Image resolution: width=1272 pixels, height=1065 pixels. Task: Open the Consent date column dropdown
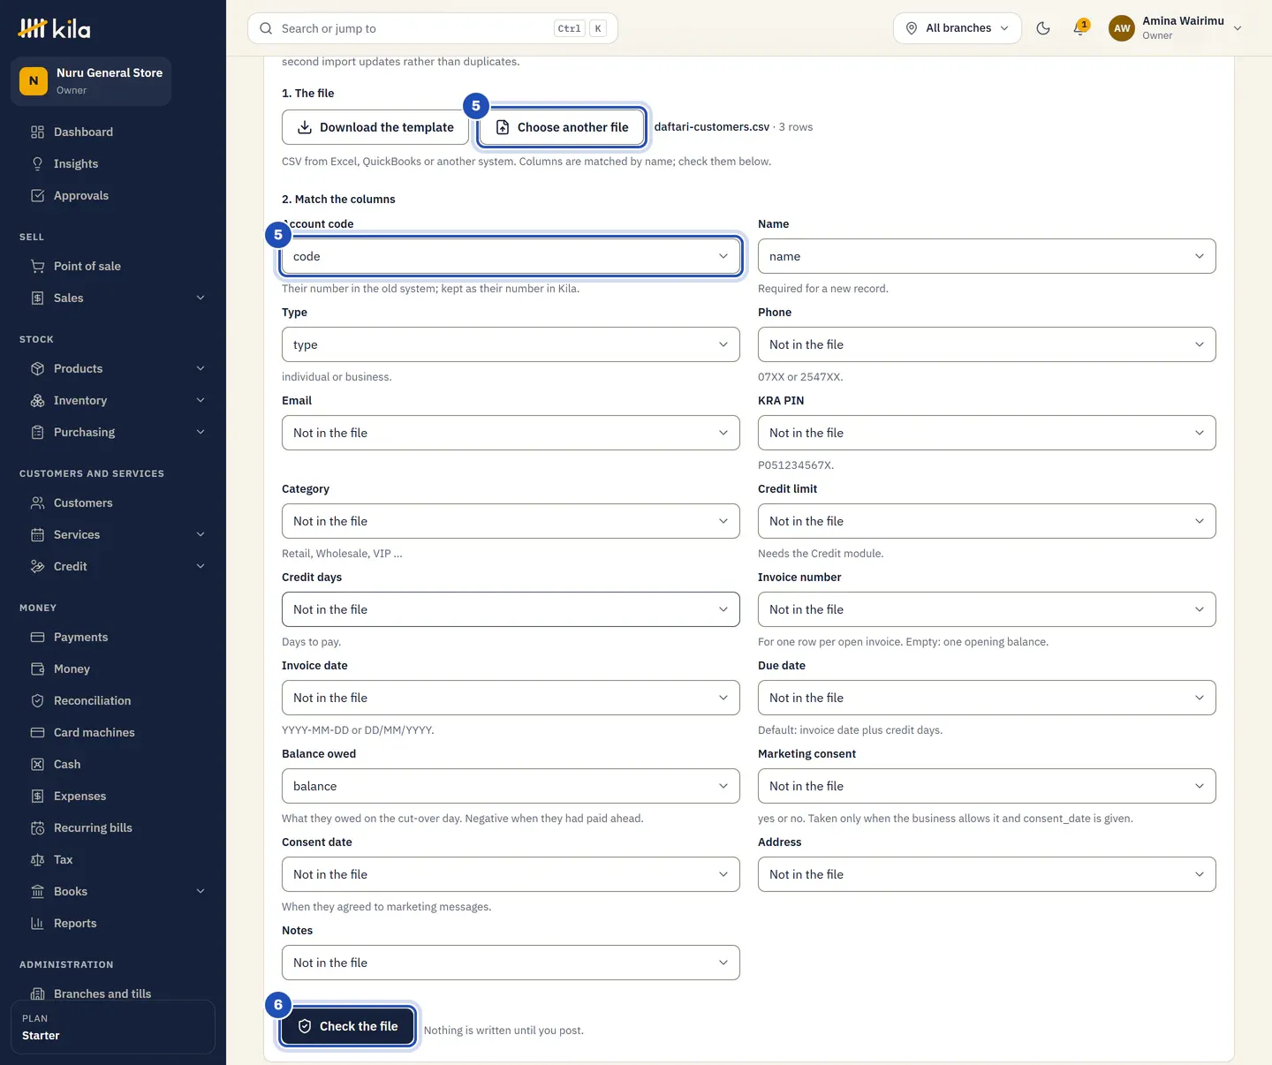point(511,874)
